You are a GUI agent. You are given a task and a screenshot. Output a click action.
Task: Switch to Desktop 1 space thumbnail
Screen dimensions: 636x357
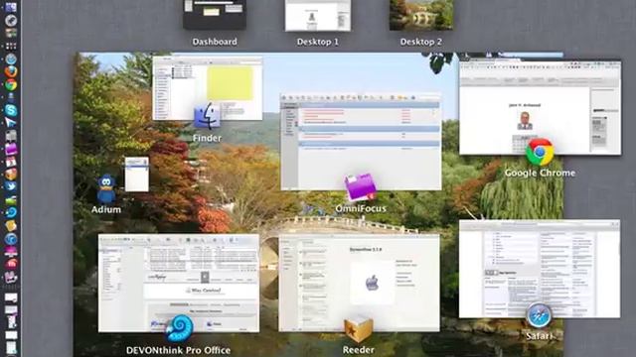tap(318, 15)
